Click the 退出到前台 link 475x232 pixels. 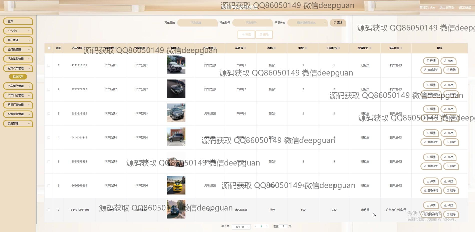click(x=447, y=7)
